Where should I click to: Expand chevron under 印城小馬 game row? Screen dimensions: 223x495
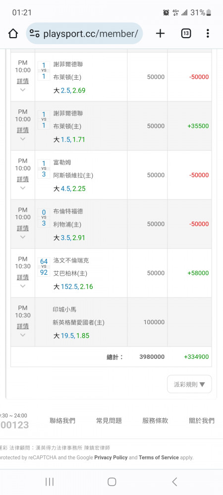tap(23, 335)
